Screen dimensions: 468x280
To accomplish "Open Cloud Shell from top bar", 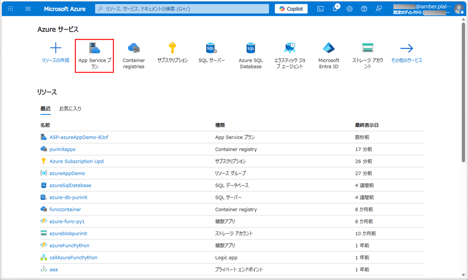I will coord(320,9).
